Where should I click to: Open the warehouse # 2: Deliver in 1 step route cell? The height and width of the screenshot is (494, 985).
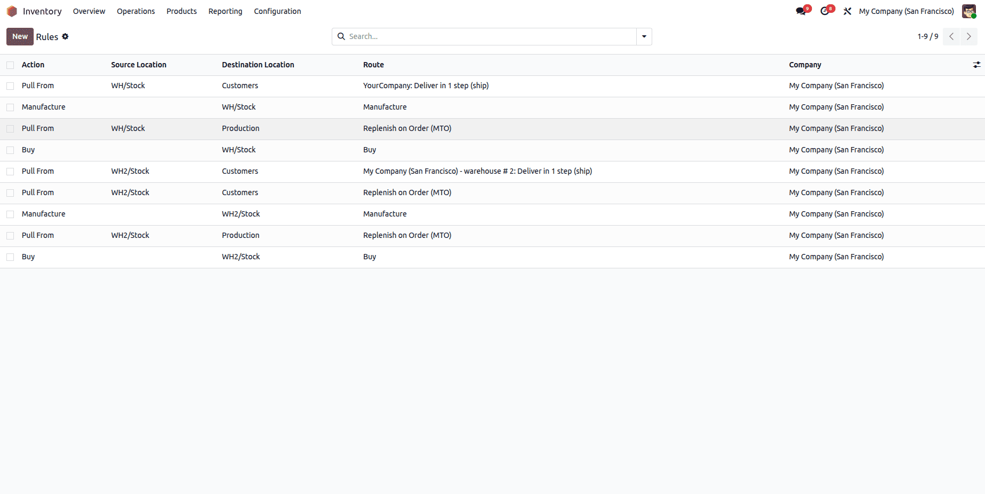478,171
